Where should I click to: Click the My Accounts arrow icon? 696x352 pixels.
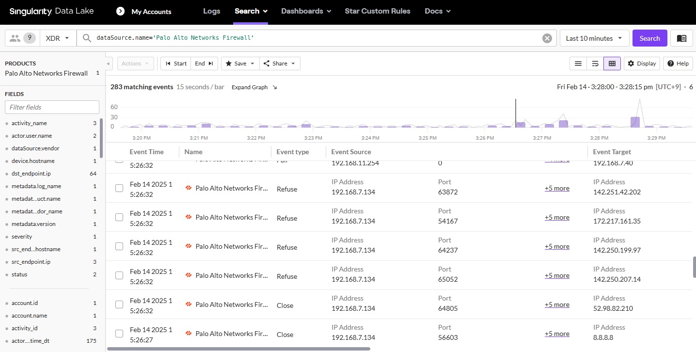tap(120, 11)
